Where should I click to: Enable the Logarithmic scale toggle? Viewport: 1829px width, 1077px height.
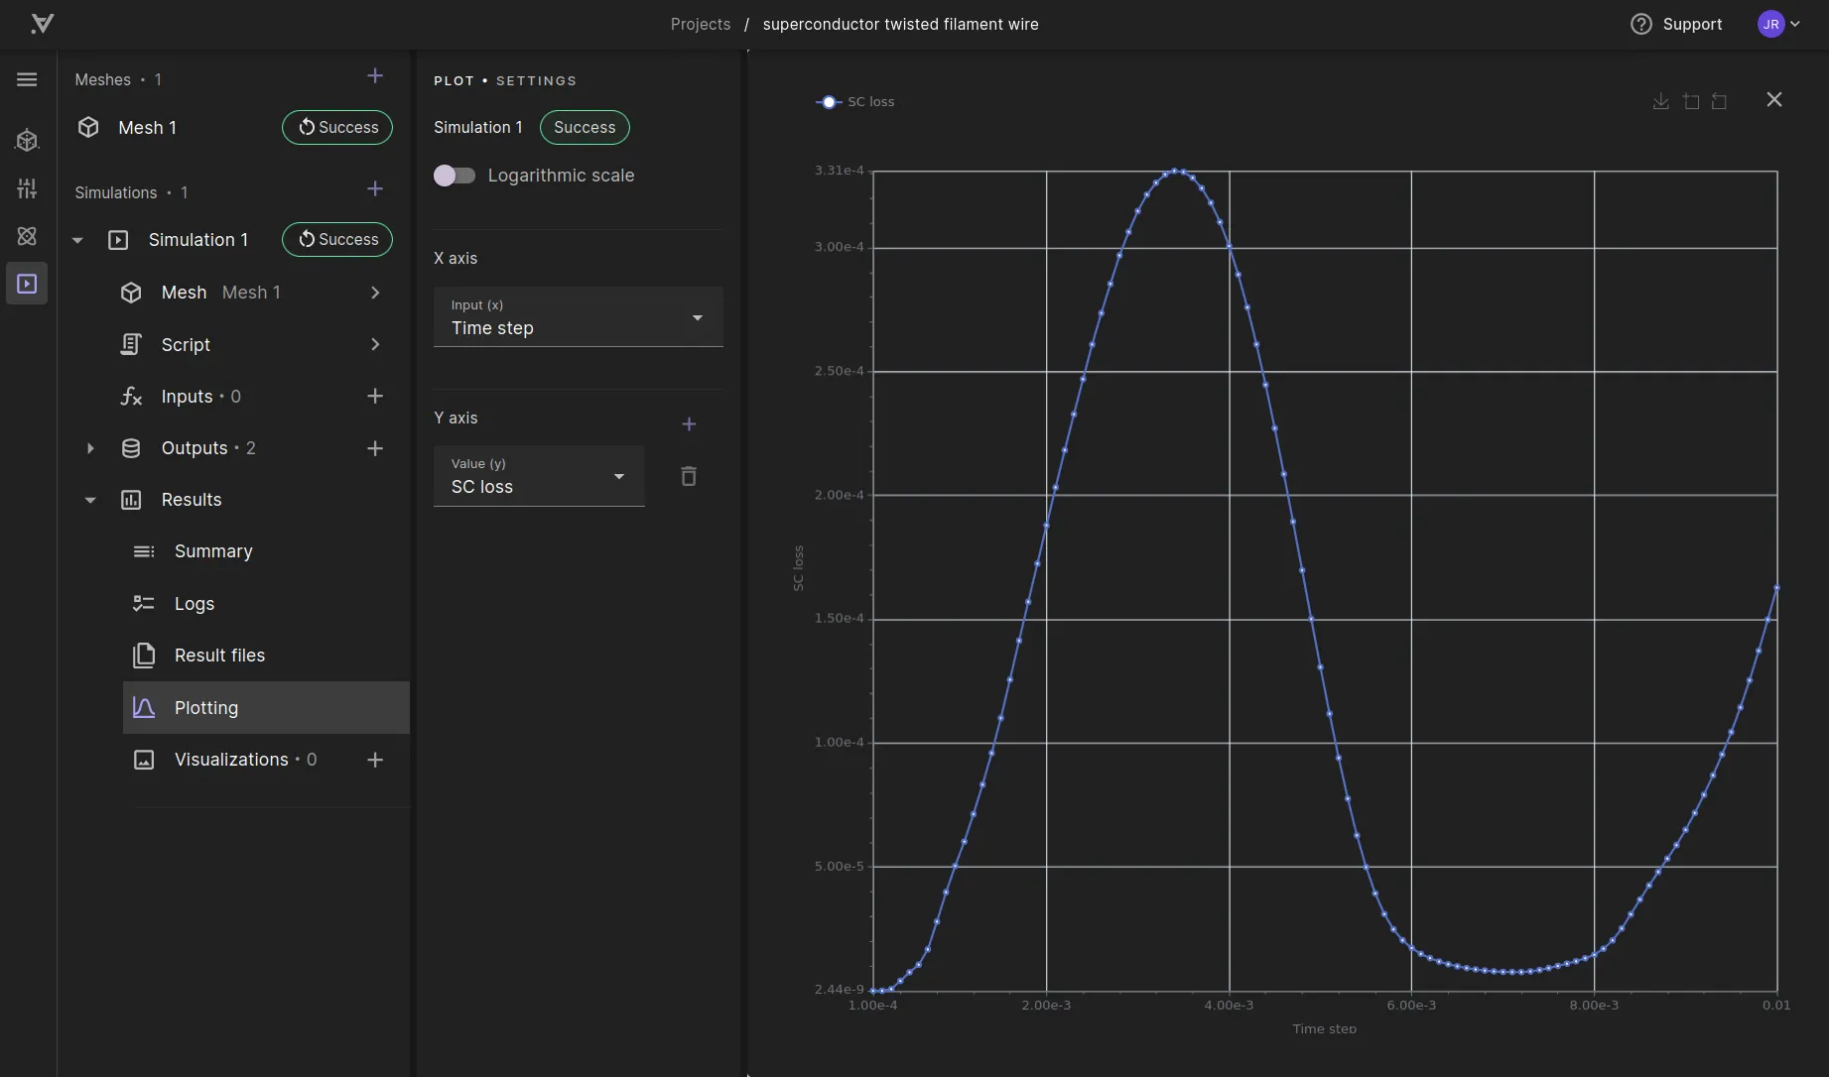455,176
